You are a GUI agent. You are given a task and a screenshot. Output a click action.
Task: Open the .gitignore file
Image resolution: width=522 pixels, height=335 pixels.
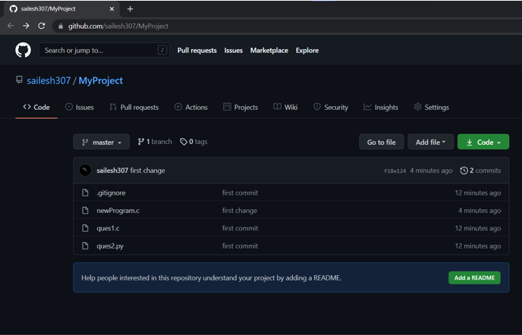click(x=111, y=193)
